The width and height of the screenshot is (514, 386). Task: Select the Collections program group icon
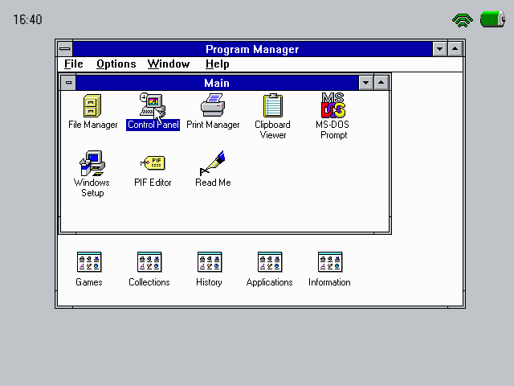pyautogui.click(x=149, y=262)
